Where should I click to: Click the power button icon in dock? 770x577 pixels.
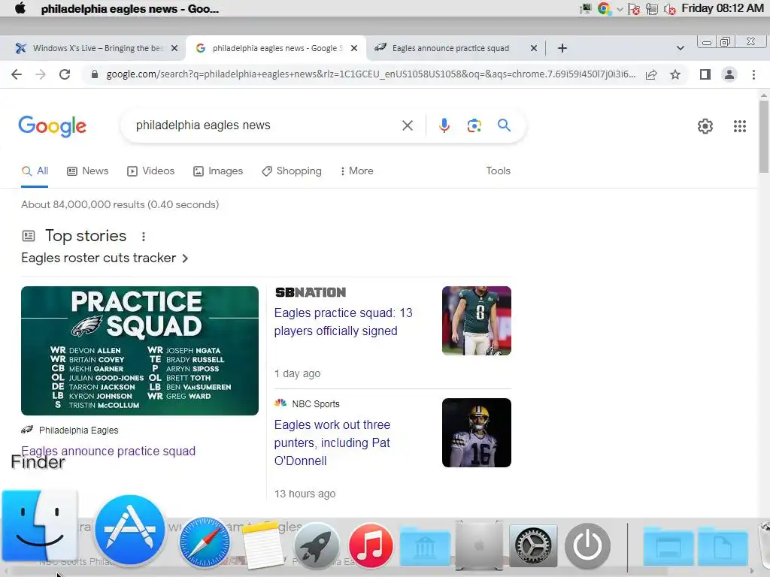(x=587, y=545)
